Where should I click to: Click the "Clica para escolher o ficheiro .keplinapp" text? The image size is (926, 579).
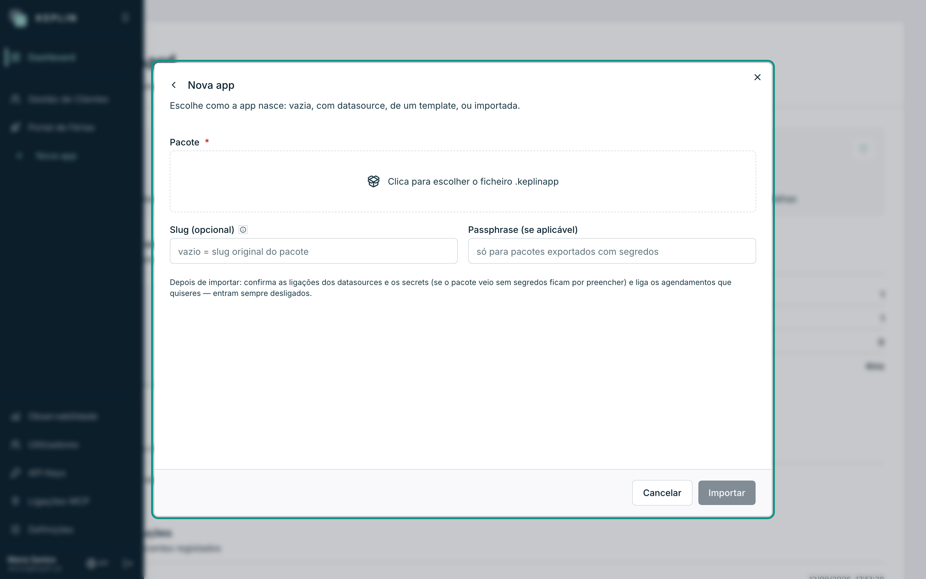click(473, 181)
